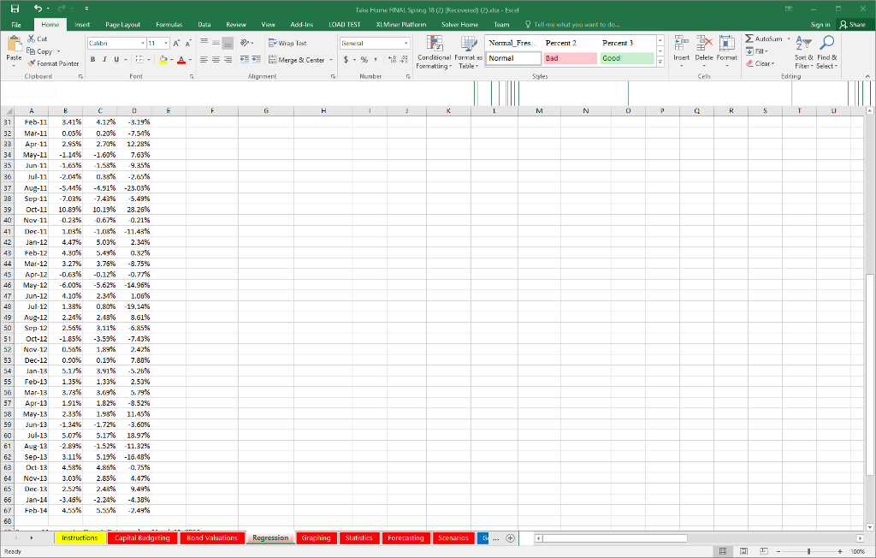Switch to the Capital Budgeting sheet
The image size is (876, 558).
142,537
